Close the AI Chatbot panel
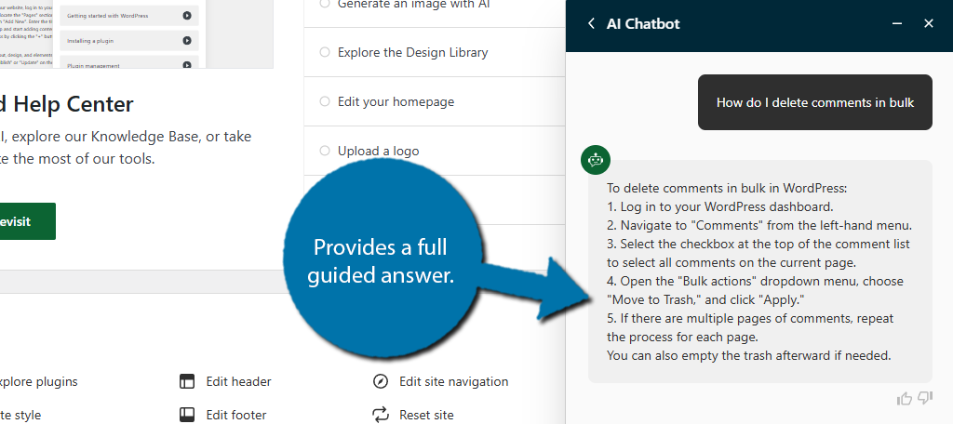 (928, 23)
